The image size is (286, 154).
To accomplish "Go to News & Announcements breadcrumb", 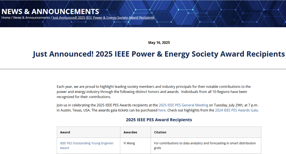I will click(x=32, y=18).
